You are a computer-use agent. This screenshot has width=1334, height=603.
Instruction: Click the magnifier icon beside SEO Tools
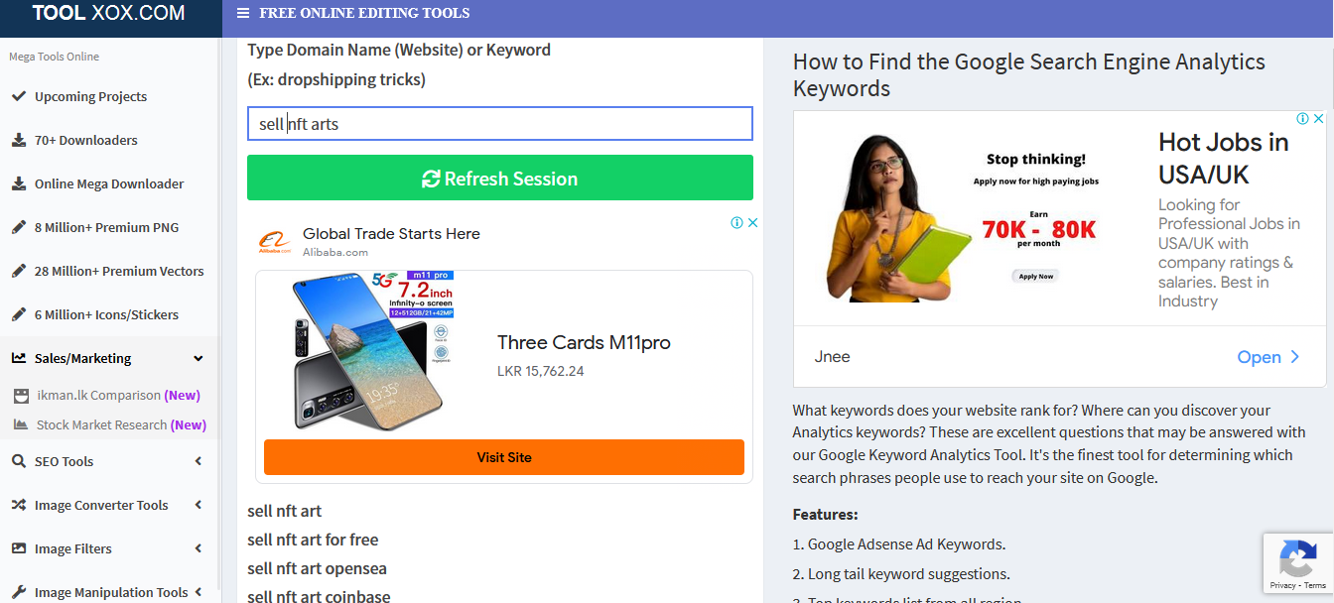coord(18,461)
